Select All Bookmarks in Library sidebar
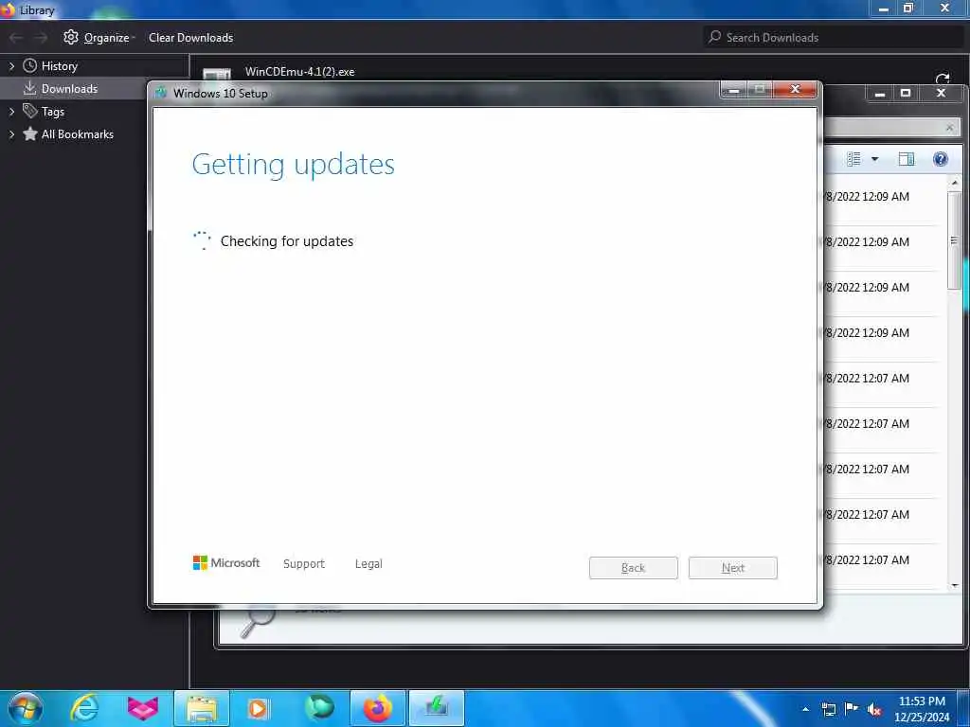The width and height of the screenshot is (970, 727). [x=78, y=134]
